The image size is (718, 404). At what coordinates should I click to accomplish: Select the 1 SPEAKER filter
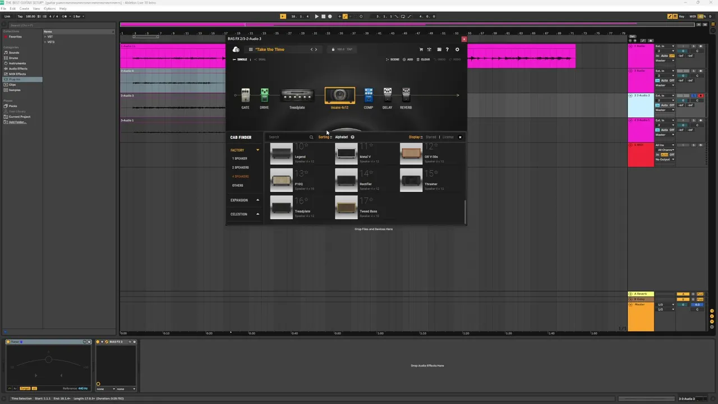pos(240,158)
